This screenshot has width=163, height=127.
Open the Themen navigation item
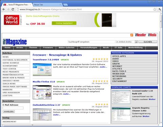33,48
